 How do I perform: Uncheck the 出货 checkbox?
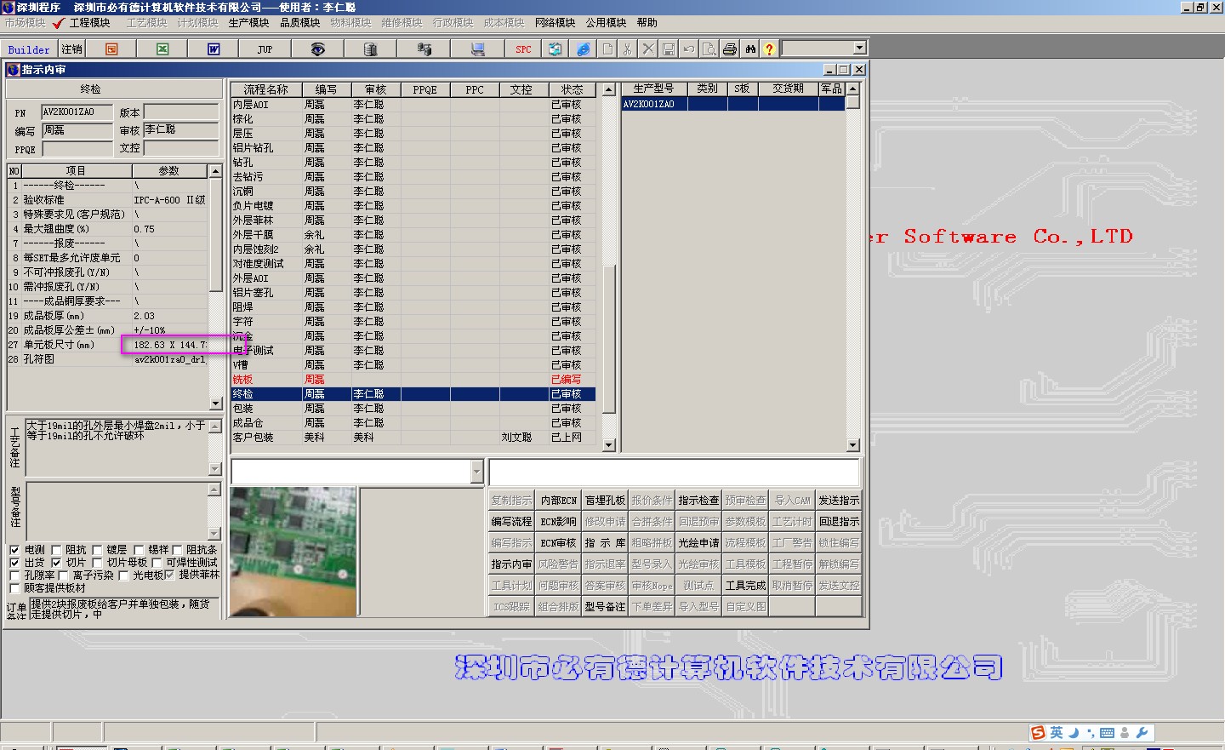(x=14, y=563)
